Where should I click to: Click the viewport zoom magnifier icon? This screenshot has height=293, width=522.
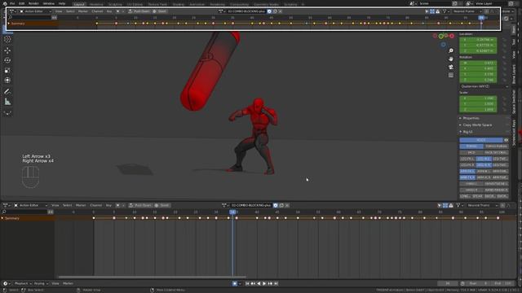[451, 50]
